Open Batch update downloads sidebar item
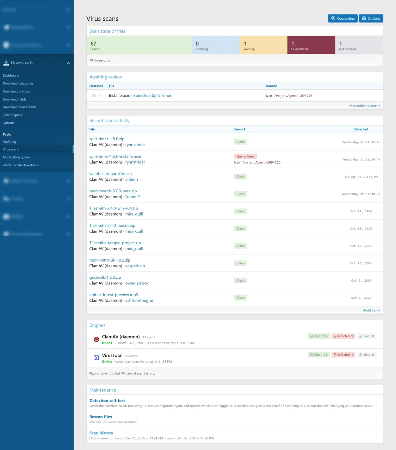396x450 pixels. (x=21, y=165)
